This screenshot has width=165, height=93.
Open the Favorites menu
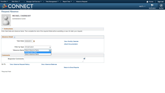4,2
